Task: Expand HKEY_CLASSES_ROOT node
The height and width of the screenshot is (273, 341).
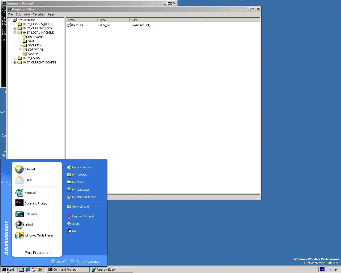Action: point(15,24)
